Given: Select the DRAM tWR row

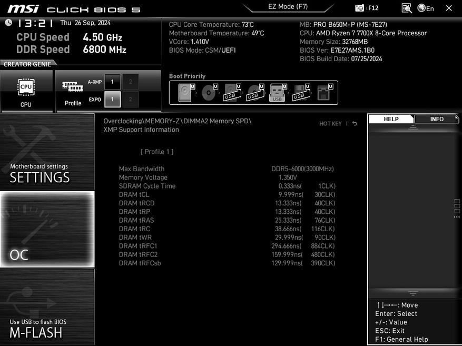Looking at the screenshot, I should click(227, 237).
